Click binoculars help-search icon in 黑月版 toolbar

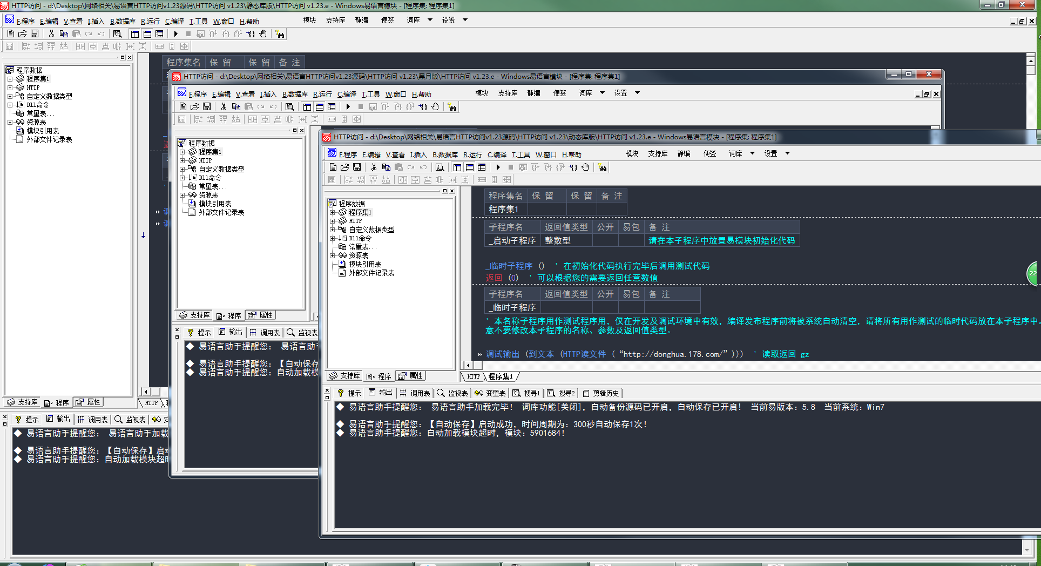point(452,107)
